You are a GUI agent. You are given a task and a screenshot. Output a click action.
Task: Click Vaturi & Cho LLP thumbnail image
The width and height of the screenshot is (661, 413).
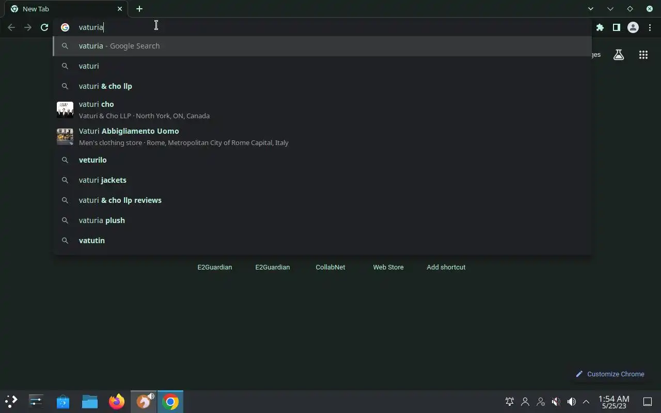point(65,109)
